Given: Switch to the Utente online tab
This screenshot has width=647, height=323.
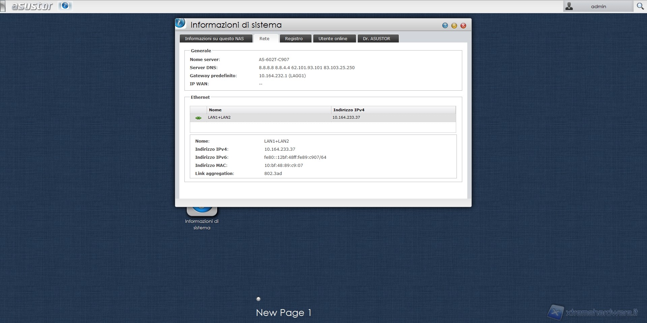Looking at the screenshot, I should point(333,38).
